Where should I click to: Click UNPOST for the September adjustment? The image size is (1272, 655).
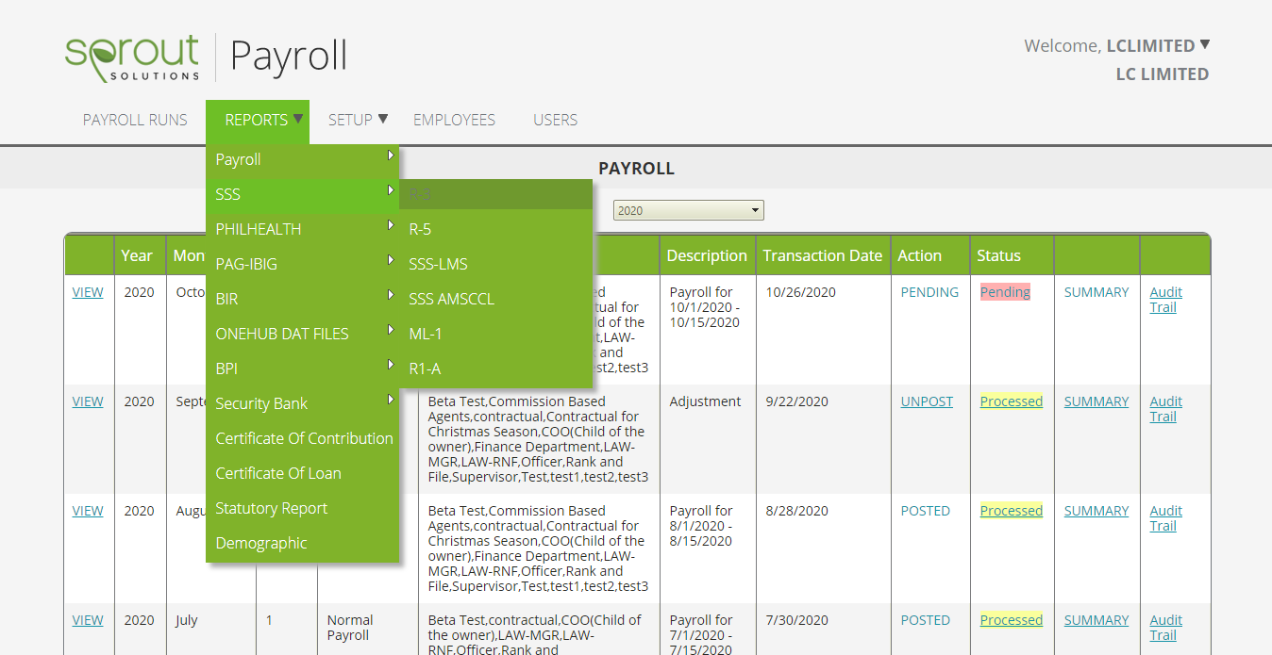927,401
